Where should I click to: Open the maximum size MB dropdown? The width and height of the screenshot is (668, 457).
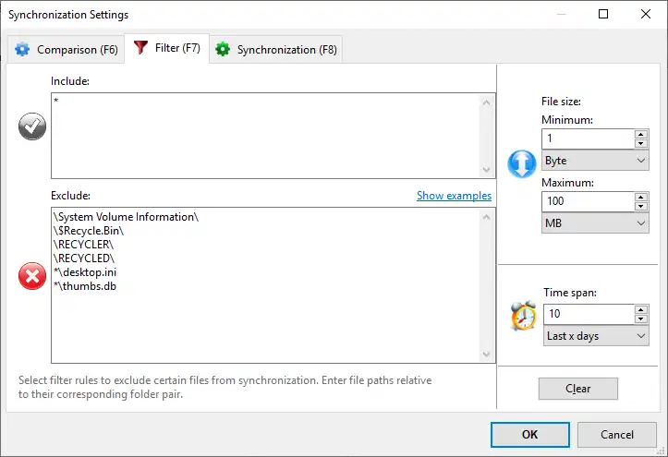click(596, 223)
